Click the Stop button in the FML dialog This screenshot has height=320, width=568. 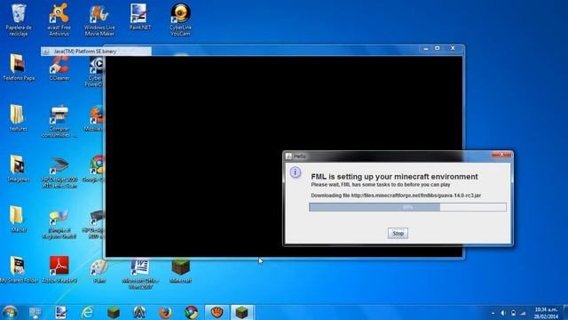(398, 233)
